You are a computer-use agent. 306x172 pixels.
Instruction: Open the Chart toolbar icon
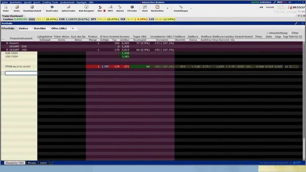pos(144,9)
